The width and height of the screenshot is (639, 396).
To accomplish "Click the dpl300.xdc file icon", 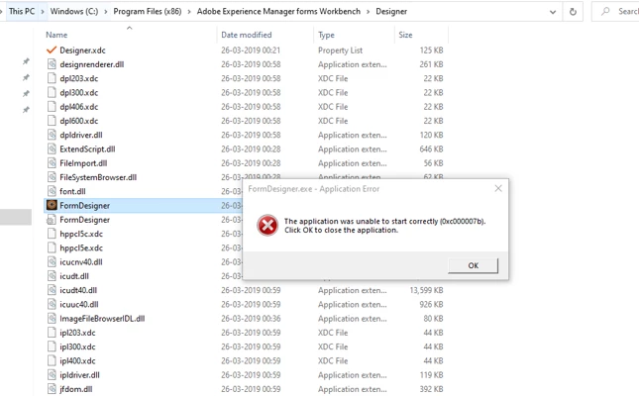I will tap(52, 92).
